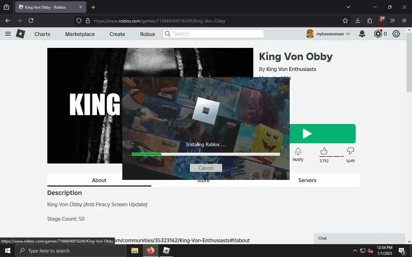
Task: Open network status tray icon
Action: point(363,251)
